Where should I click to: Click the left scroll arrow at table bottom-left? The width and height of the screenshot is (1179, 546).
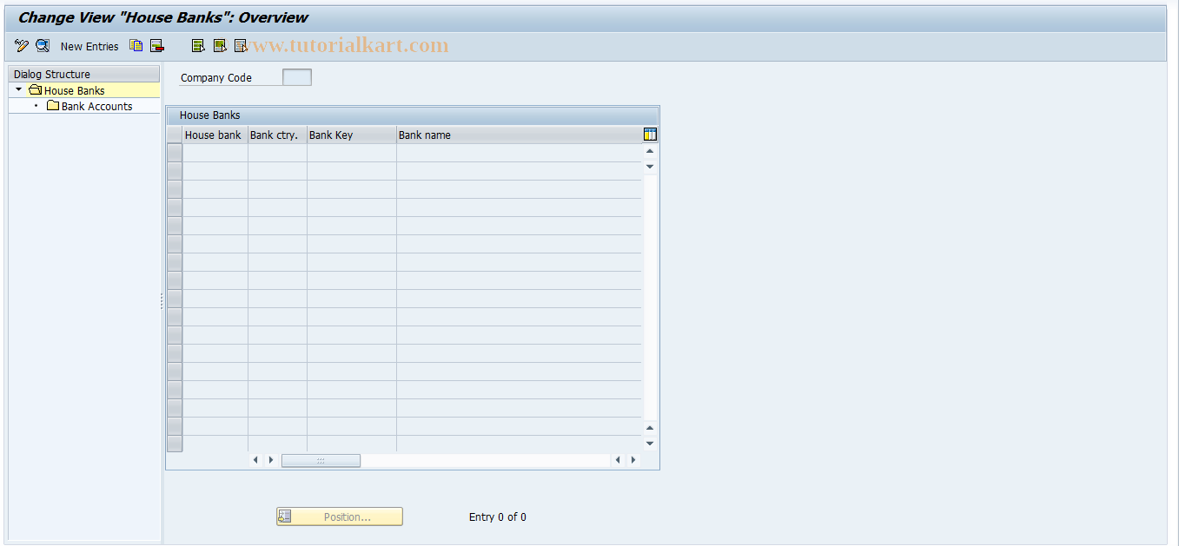255,460
